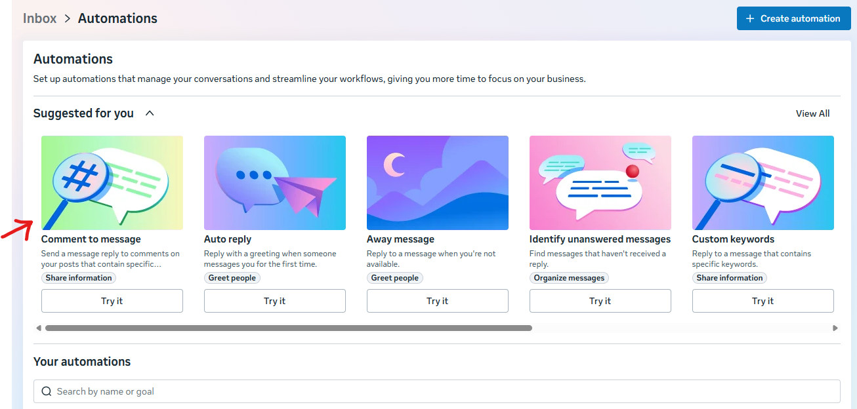Open View All suggestions
This screenshot has height=409, width=857.
pos(812,113)
